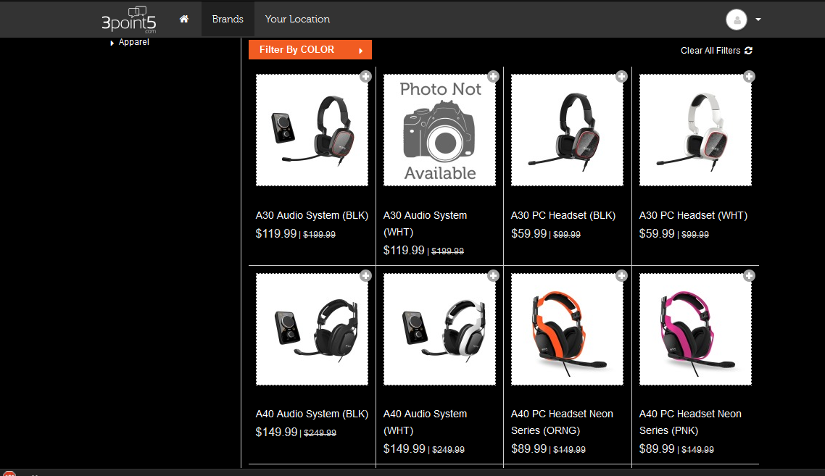The width and height of the screenshot is (825, 476).
Task: Open orange A40 Neon headset image
Action: (567, 329)
